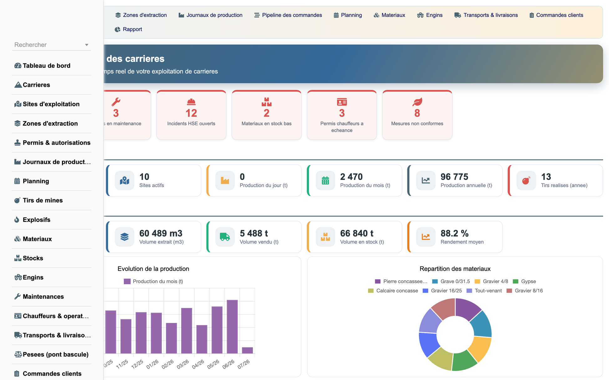
Task: Click the Maintenances wrench icon in sidebar
Action: pos(18,297)
